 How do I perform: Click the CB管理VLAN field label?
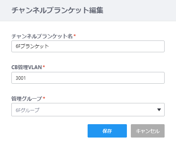tap(27, 67)
